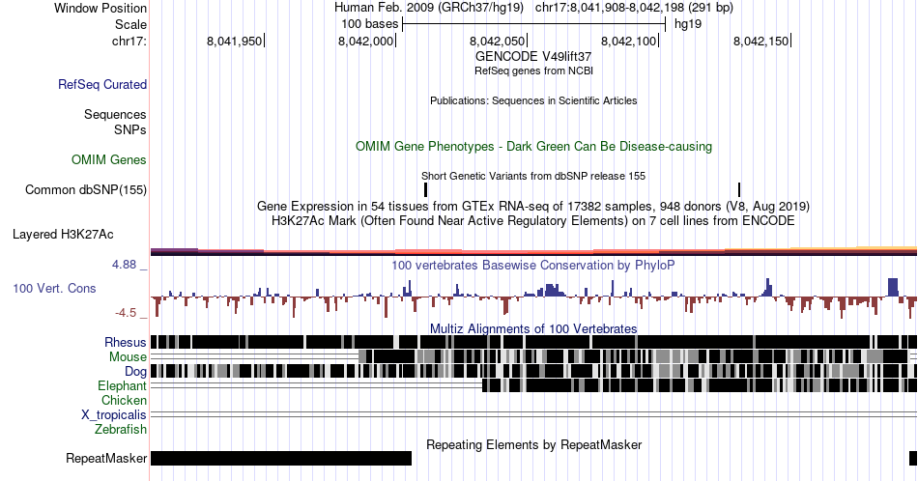Viewport: 918px width, 481px height.
Task: Click the first dbSNP variant tick mark
Action: coord(425,189)
